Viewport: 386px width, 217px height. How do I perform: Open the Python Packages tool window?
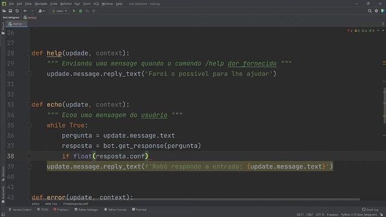(x=86, y=210)
